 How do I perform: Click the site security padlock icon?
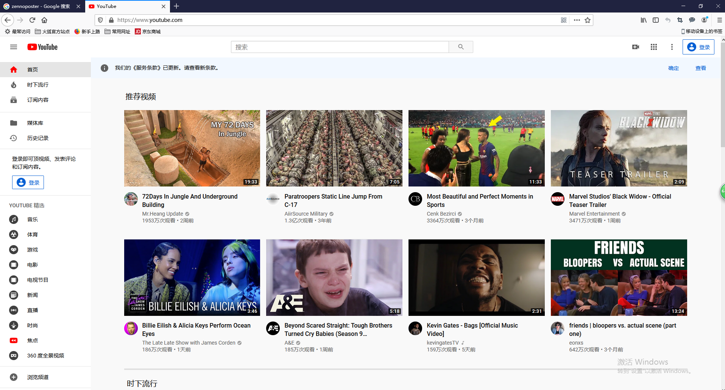pyautogui.click(x=111, y=20)
